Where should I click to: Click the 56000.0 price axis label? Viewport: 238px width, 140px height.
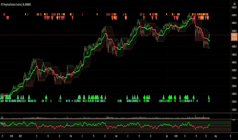[234, 31]
